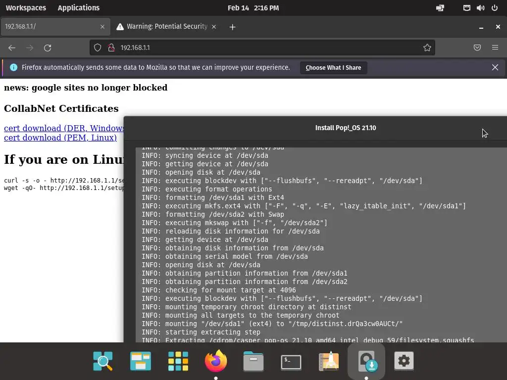The height and width of the screenshot is (380, 507).
Task: Click log line 'syncing device at /dev/sda'
Action: (205, 155)
